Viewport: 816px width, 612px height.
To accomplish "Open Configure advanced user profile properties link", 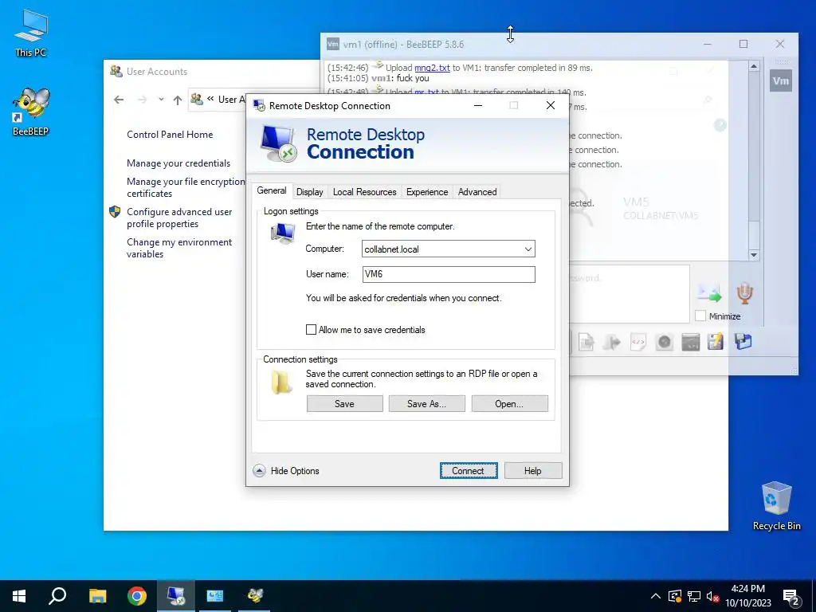I will pos(179,218).
